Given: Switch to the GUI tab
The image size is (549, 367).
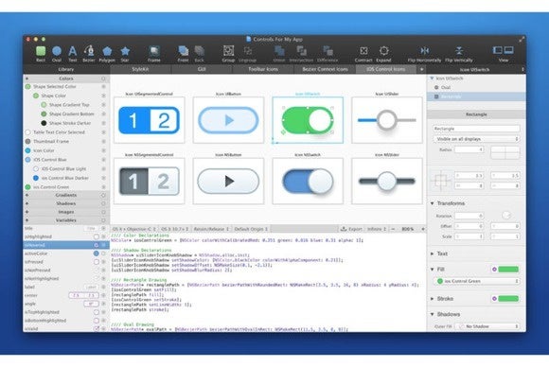Looking at the screenshot, I should [202, 69].
